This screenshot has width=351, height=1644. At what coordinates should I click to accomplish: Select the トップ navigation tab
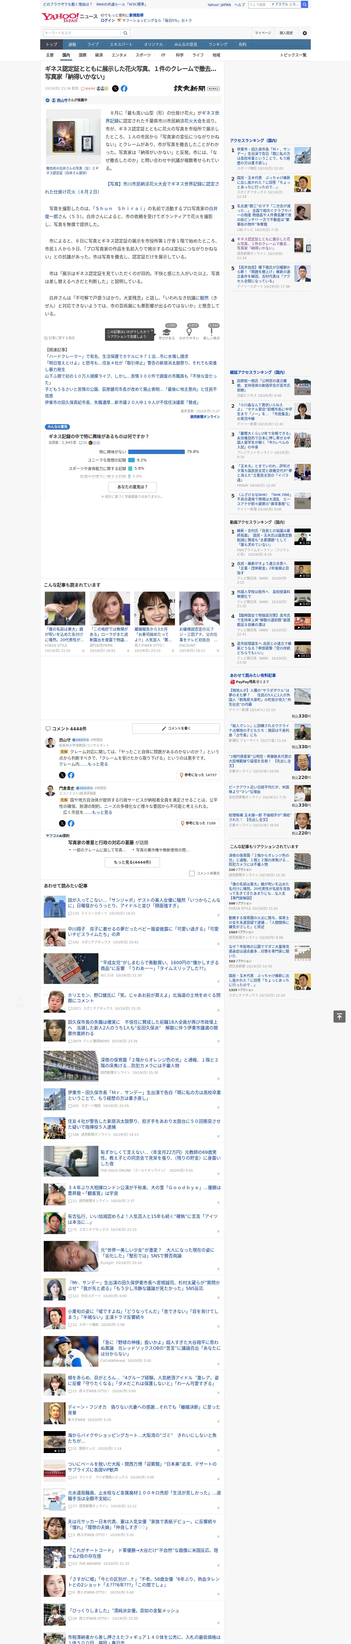coord(52,45)
